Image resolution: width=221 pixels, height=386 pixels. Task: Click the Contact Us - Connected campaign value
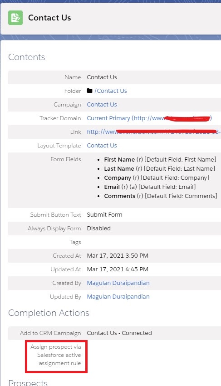119,333
